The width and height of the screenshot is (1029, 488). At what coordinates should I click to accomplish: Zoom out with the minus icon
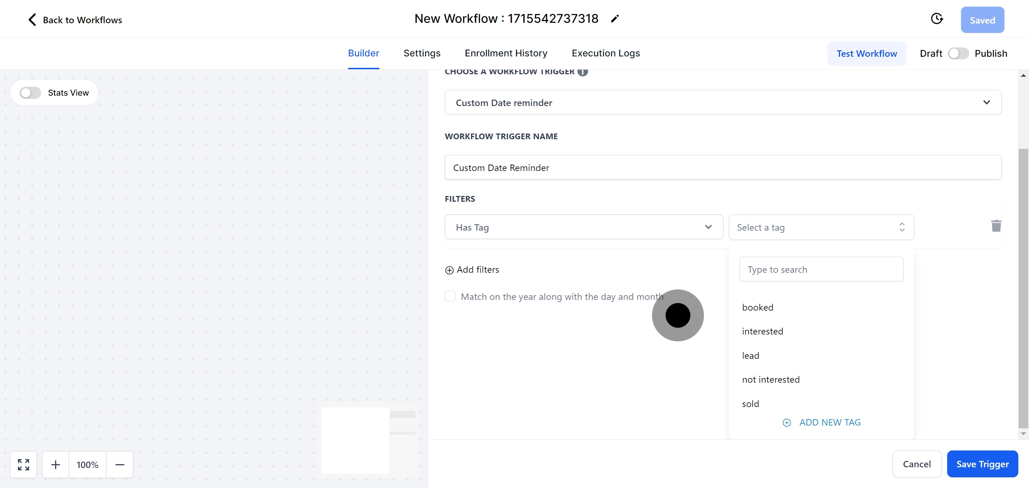[x=120, y=464]
